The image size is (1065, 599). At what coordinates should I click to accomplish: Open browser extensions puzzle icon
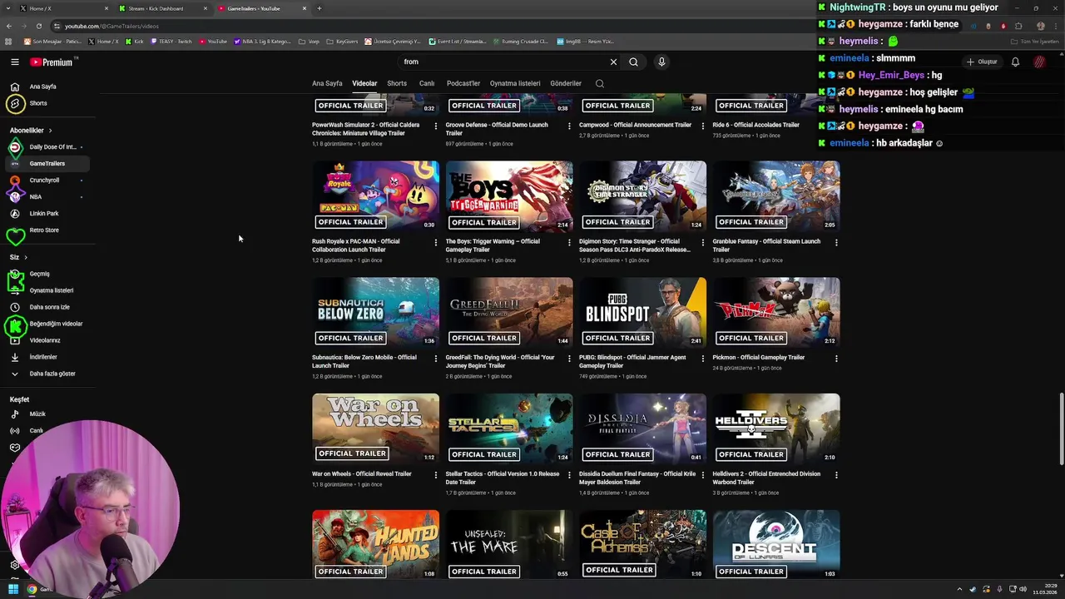pyautogui.click(x=1018, y=26)
